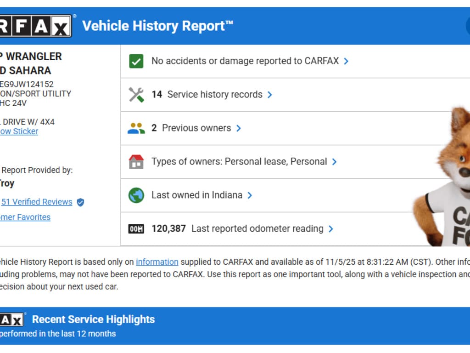Expand Last owned in Indiana chevron
Image resolution: width=470 pixels, height=353 pixels.
pyautogui.click(x=250, y=195)
